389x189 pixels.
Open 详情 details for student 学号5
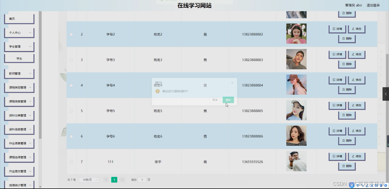[337, 105]
